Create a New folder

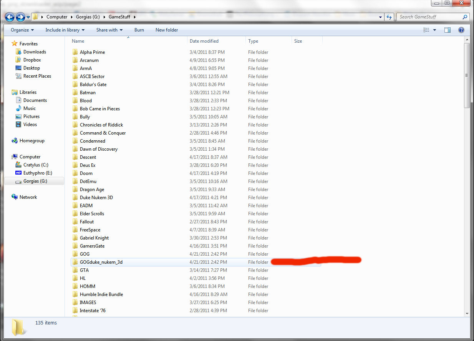tap(167, 30)
